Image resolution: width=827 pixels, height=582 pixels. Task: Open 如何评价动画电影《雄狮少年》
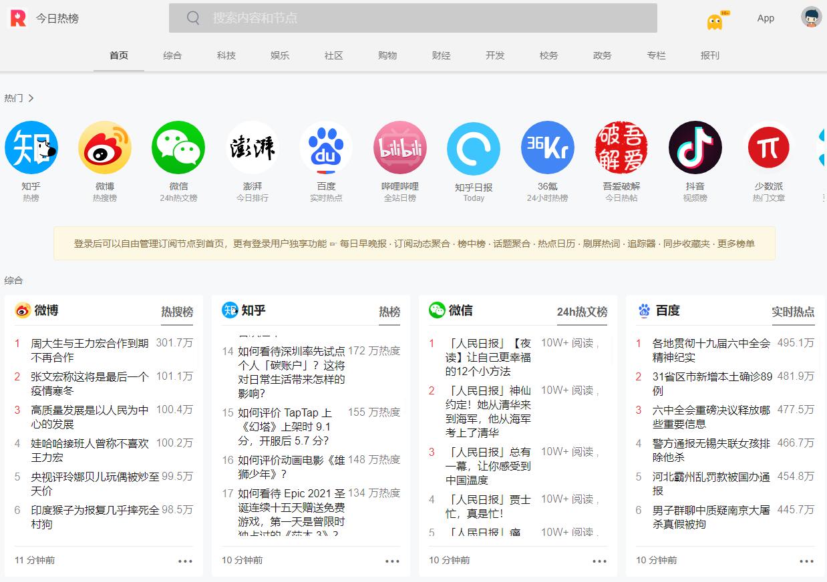(292, 467)
